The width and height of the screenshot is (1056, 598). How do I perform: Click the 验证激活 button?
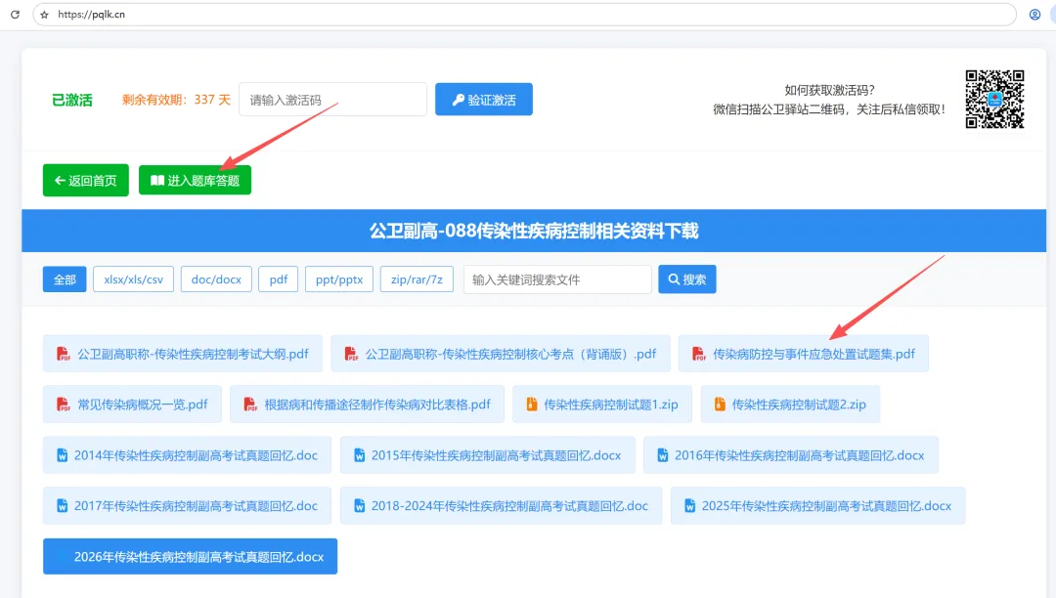point(484,100)
